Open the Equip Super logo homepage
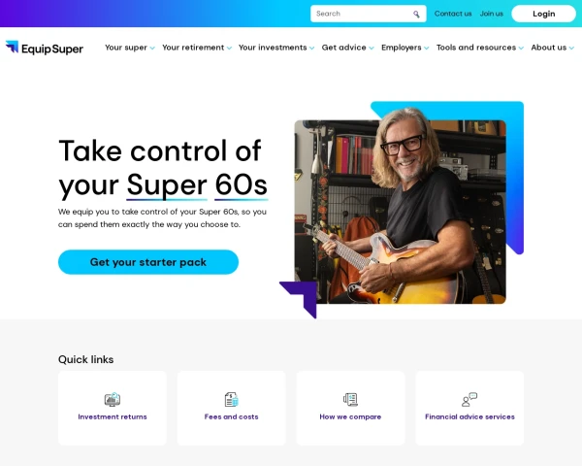 (x=45, y=48)
